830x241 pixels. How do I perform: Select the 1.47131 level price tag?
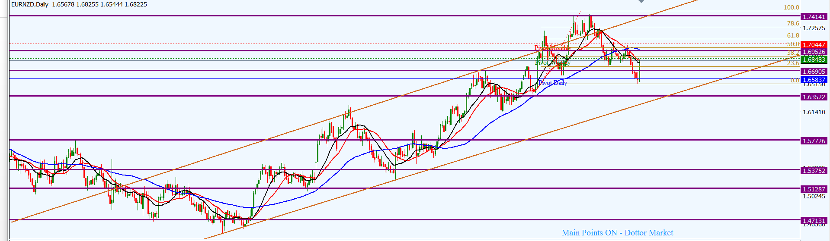tap(814, 221)
